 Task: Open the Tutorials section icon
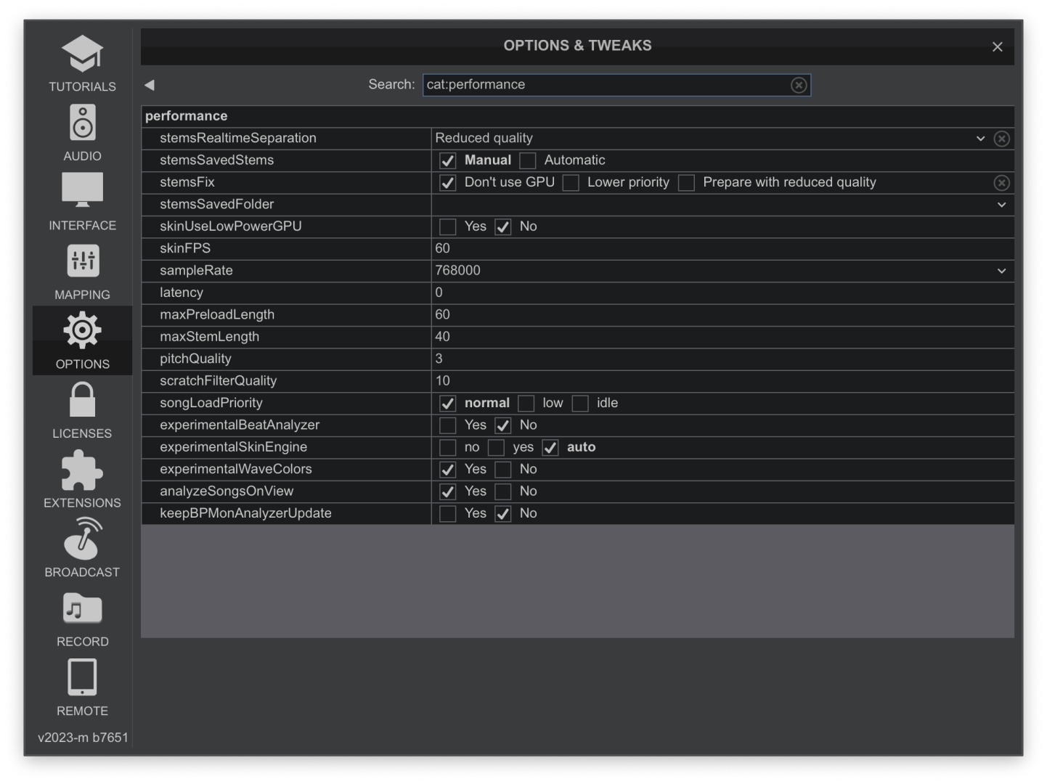(x=82, y=54)
